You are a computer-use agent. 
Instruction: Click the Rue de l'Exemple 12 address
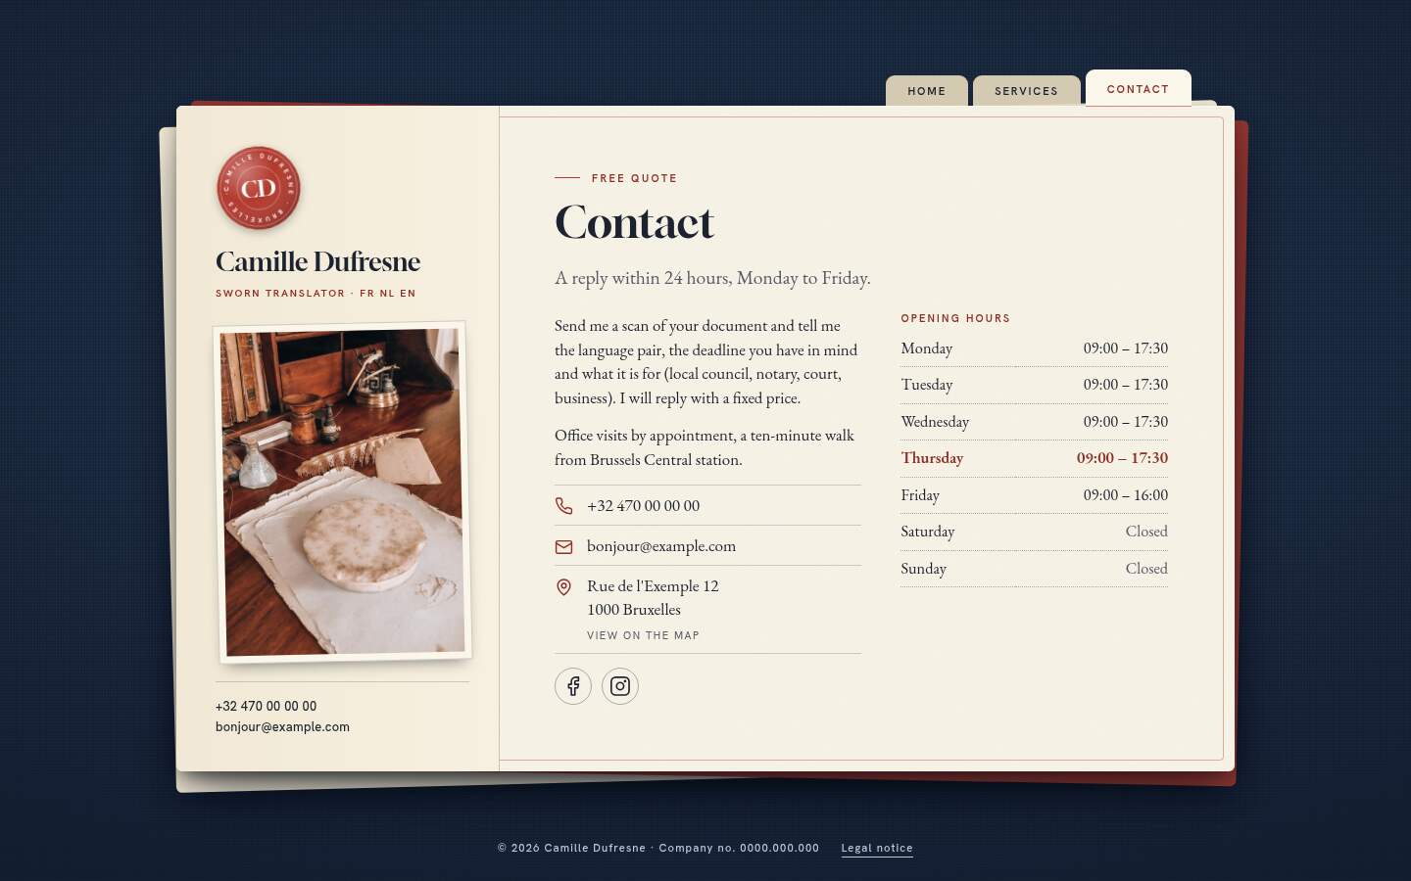[653, 586]
